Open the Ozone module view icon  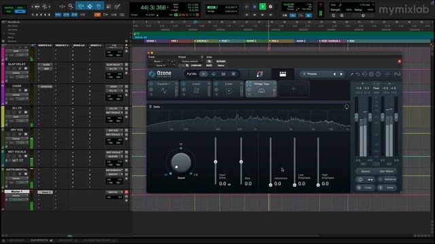tap(283, 74)
